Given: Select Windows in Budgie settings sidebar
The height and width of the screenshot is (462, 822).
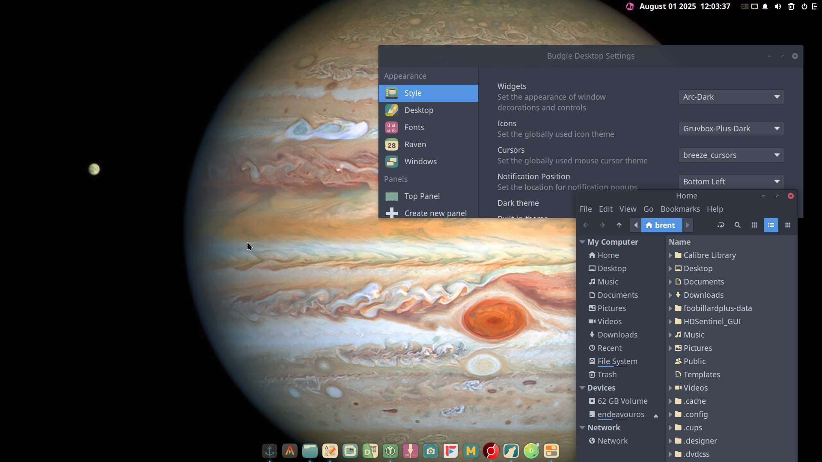Looking at the screenshot, I should (x=429, y=162).
